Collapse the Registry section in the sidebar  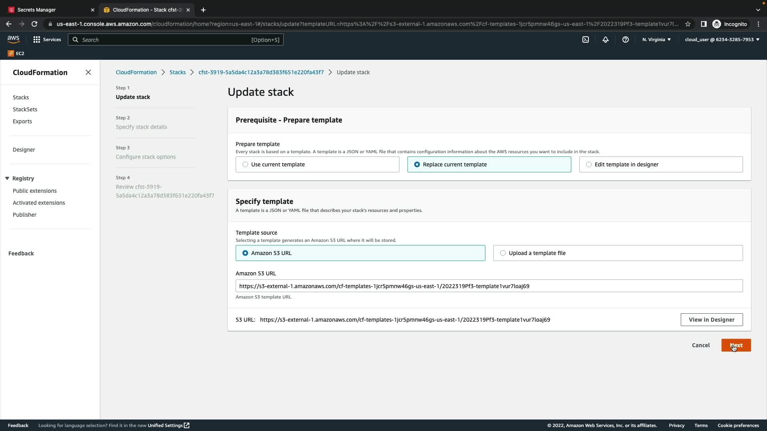pyautogui.click(x=7, y=178)
